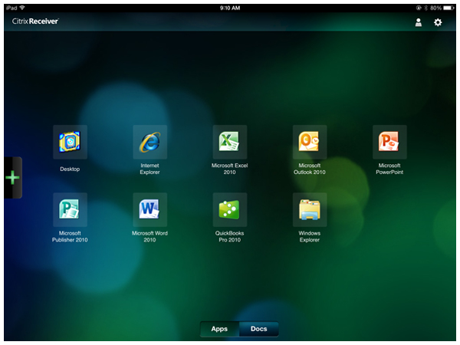Image resolution: width=460 pixels, height=345 pixels.
Task: Click the "Microsoft Publisher 2010" label
Action: point(70,236)
